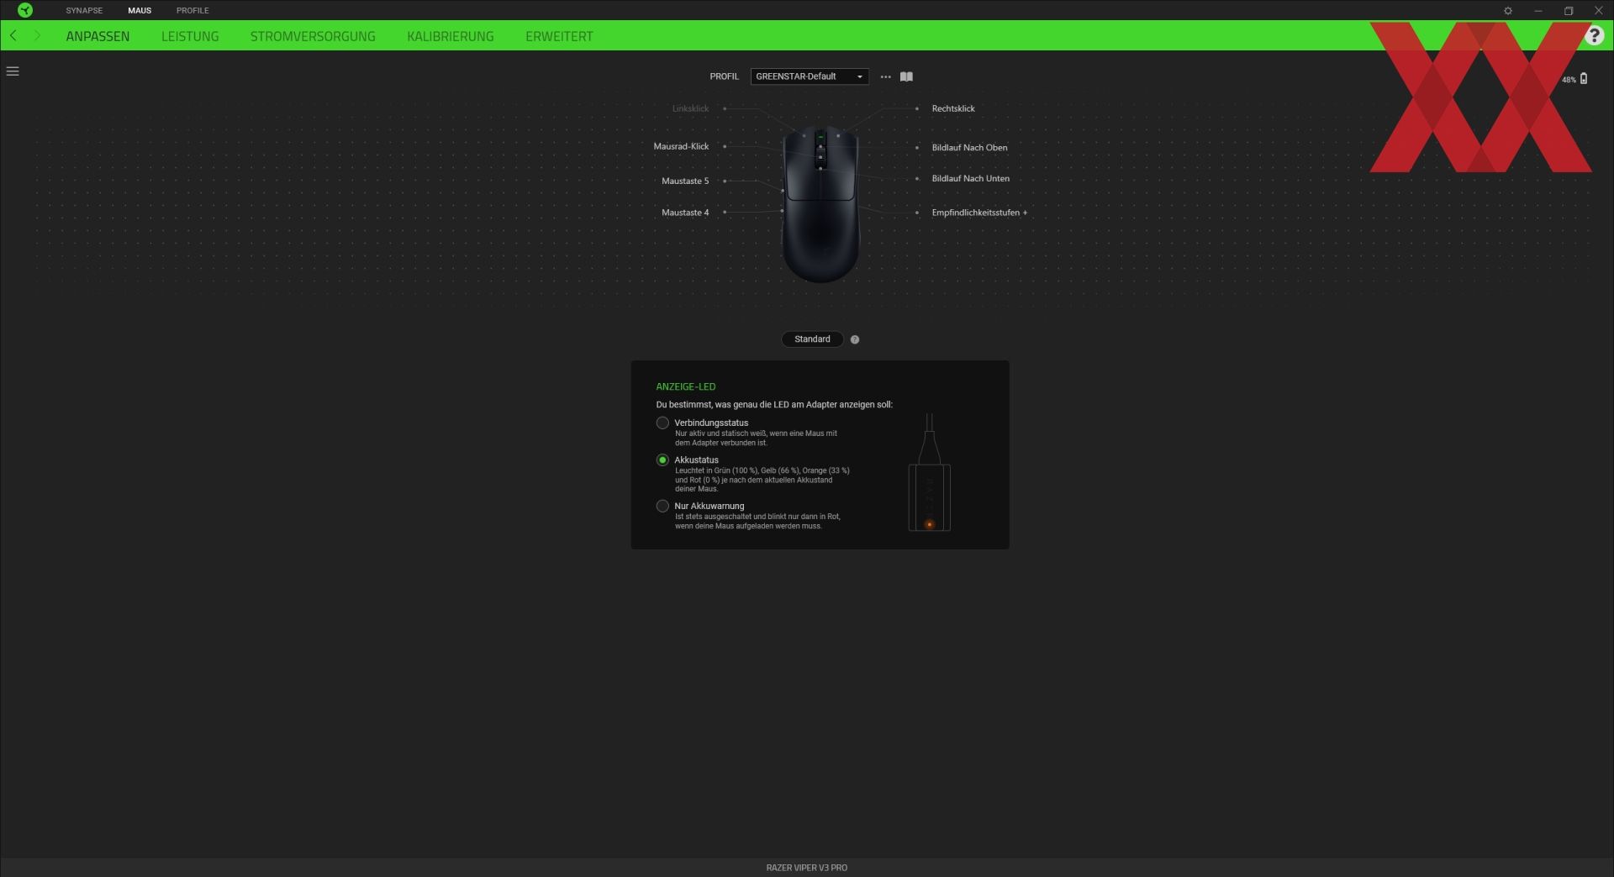Select Bildlauf Nach Oben assignment
Screen dimensions: 1614x877
pyautogui.click(x=969, y=147)
